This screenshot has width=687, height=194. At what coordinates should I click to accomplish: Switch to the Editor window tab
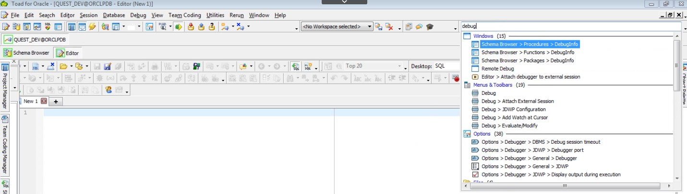point(68,53)
